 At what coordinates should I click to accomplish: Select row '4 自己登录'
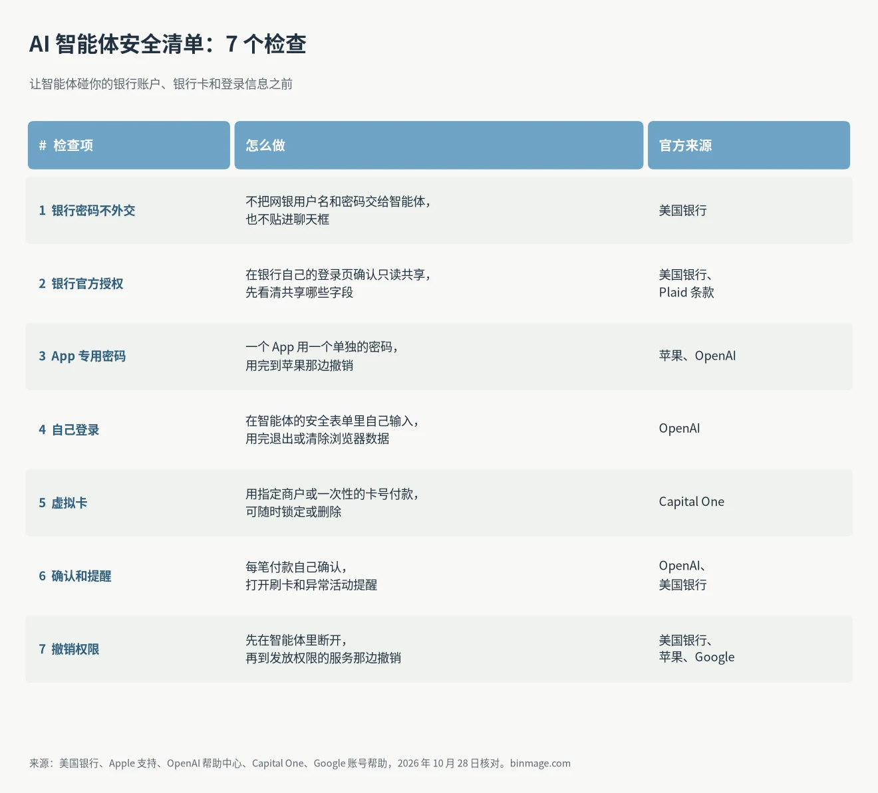coord(439,429)
